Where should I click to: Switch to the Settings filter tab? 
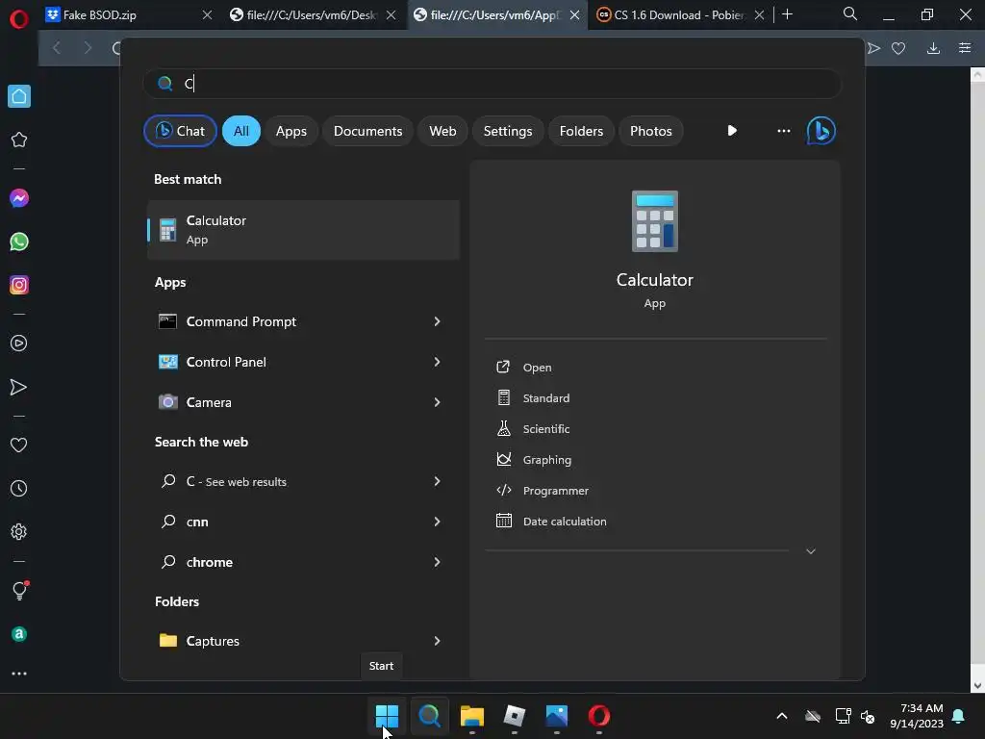[x=508, y=131]
